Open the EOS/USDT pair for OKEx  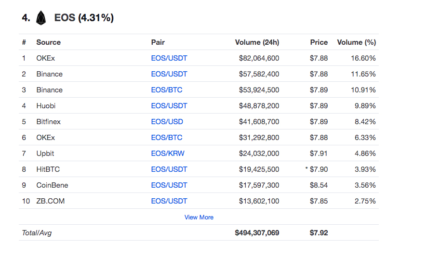pyautogui.click(x=169, y=58)
